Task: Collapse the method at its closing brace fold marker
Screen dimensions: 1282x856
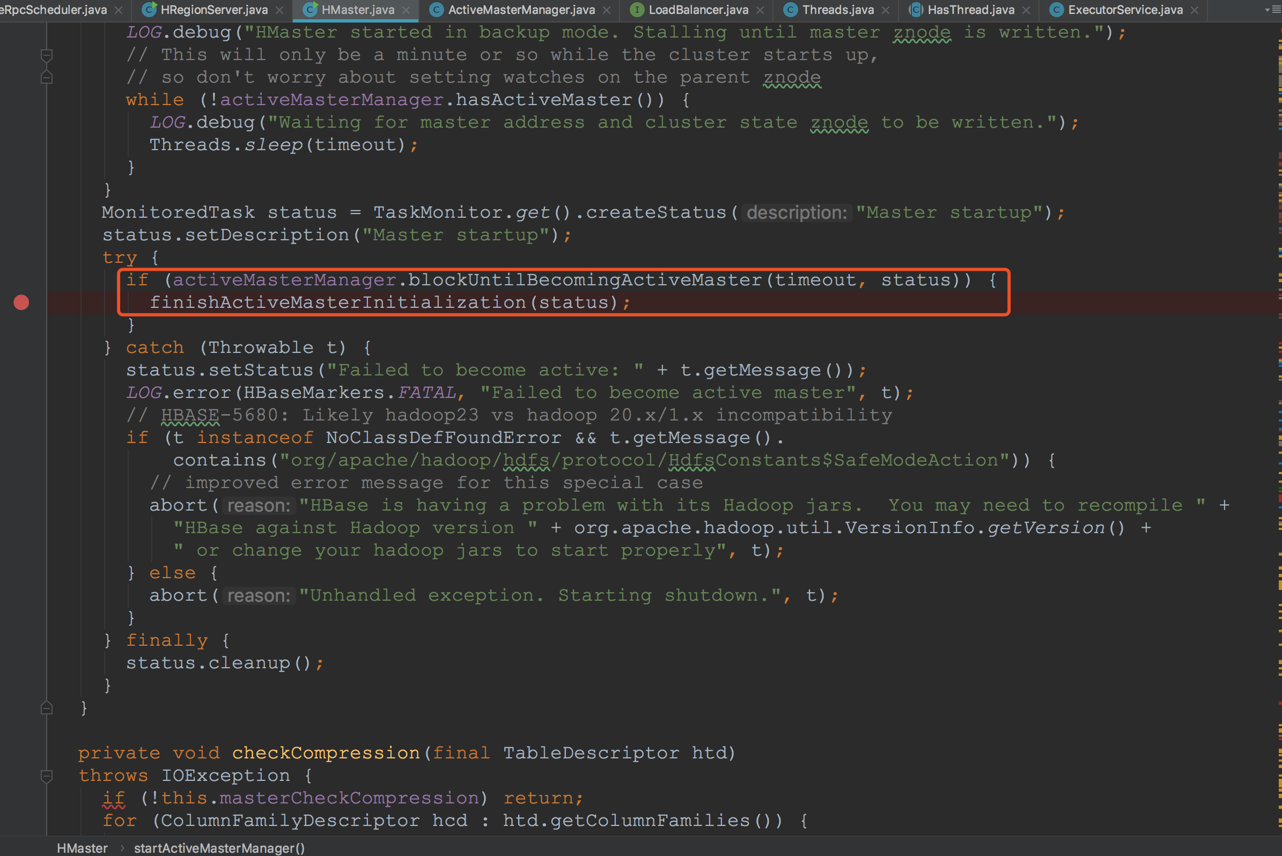Action: pos(47,708)
